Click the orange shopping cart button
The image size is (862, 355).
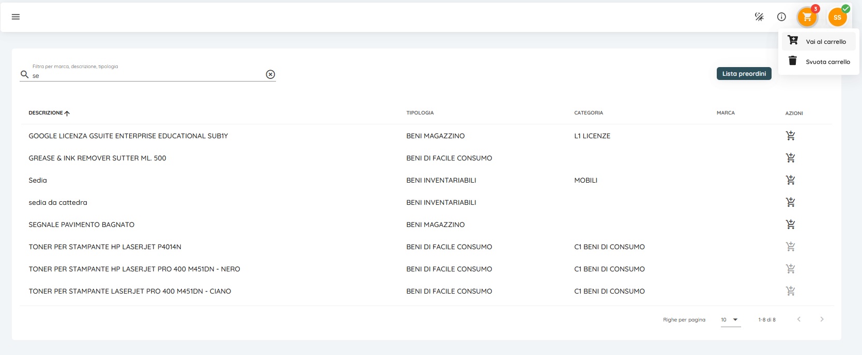coord(807,18)
